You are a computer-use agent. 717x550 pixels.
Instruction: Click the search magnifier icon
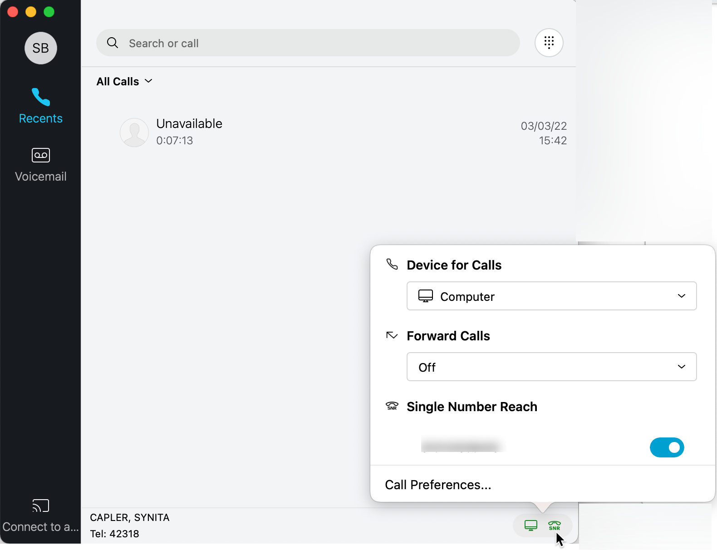113,43
